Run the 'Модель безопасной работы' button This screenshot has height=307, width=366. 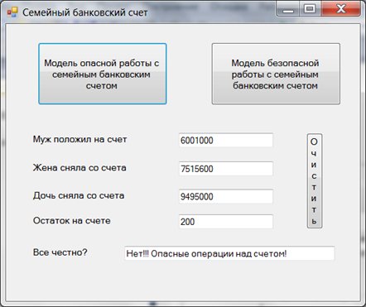point(276,74)
